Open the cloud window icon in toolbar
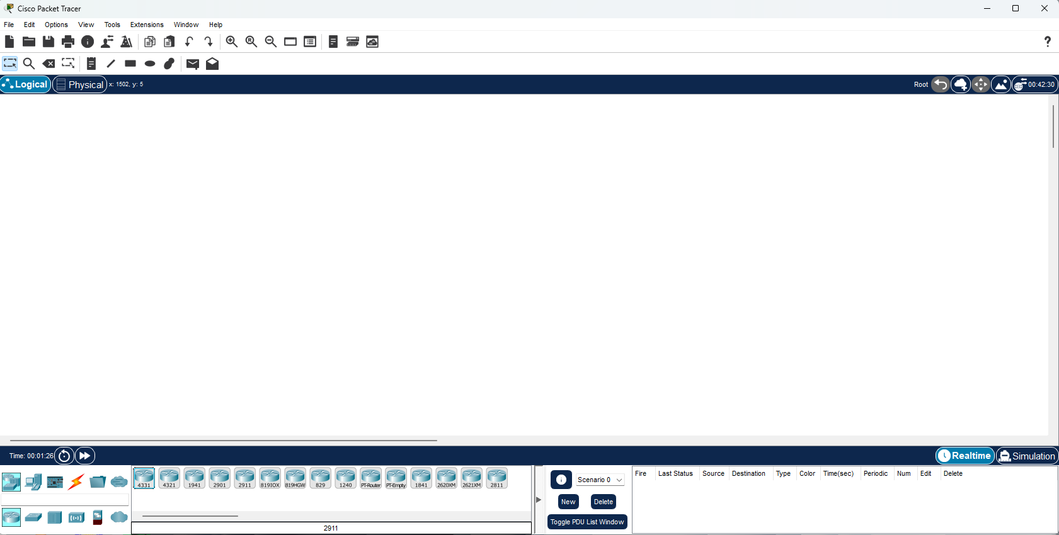Viewport: 1059px width, 535px height. click(x=372, y=42)
